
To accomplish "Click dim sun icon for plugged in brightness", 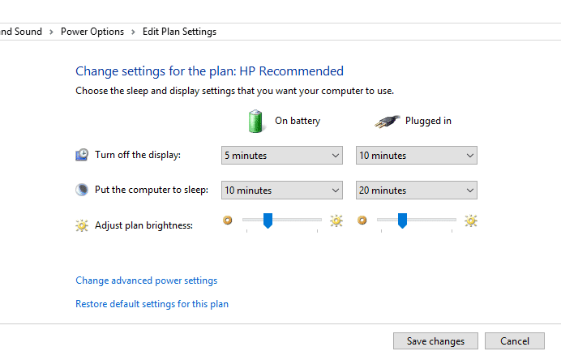I will 362,220.
